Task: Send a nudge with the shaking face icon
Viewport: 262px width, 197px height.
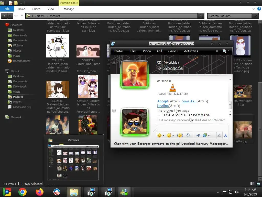Action: pyautogui.click(x=180, y=135)
